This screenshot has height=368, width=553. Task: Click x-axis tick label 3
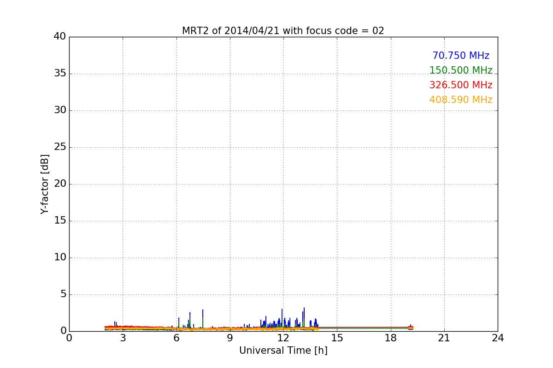coord(123,338)
